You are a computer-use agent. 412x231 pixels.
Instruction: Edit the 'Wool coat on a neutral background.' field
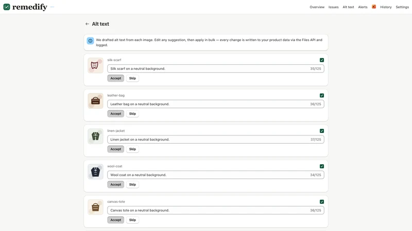(215, 175)
